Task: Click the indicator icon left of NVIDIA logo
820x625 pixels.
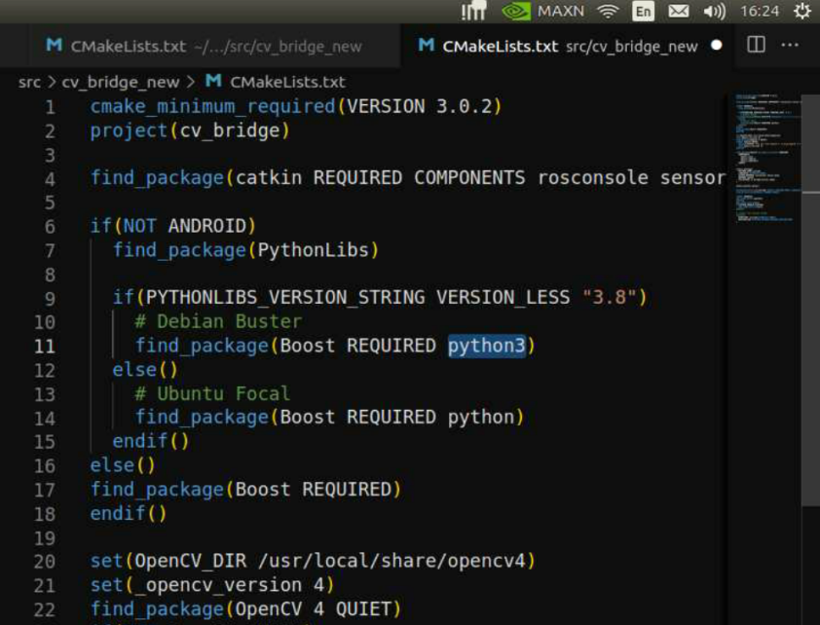Action: (473, 11)
